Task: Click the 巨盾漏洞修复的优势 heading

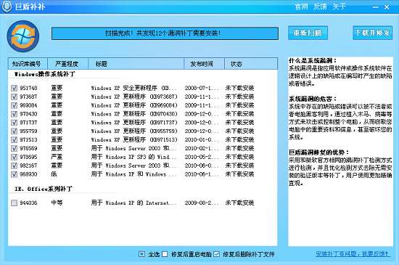Action: click(318, 152)
